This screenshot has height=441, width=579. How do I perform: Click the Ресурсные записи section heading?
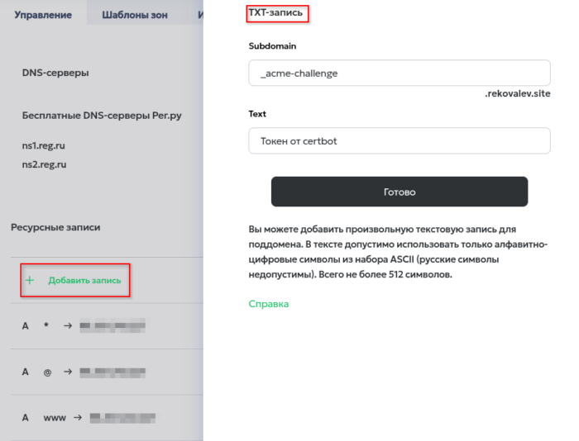click(x=55, y=226)
